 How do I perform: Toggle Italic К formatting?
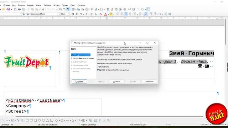77,14
